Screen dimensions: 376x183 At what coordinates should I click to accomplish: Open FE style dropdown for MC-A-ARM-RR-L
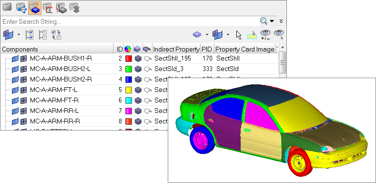138,111
